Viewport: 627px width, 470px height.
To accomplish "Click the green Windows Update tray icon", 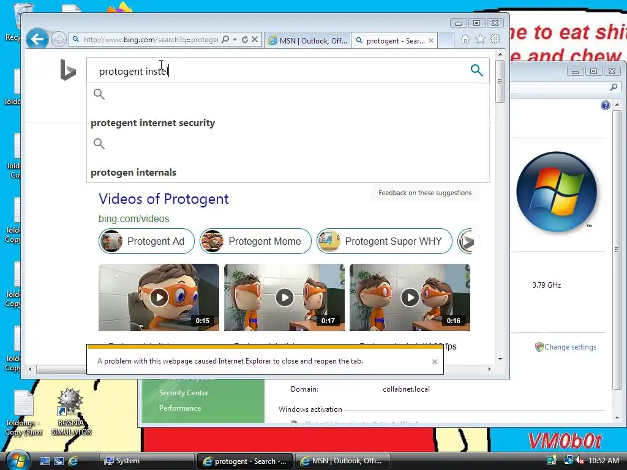I will click(552, 460).
